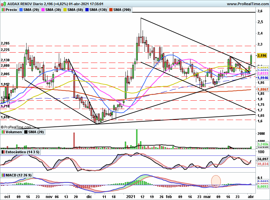Image resolution: width=270 pixels, height=200 pixels.
Task: Click the 1,912 level label
Action: (x=5, y=84)
